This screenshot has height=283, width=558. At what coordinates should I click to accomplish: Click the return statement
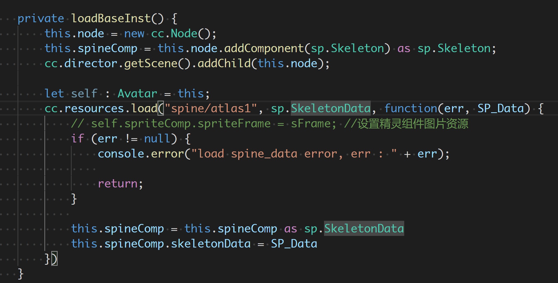pos(118,184)
